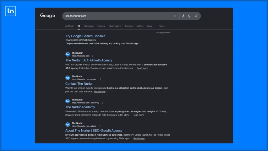Click favicon of The Nurtur Academy result

[x=68, y=101]
